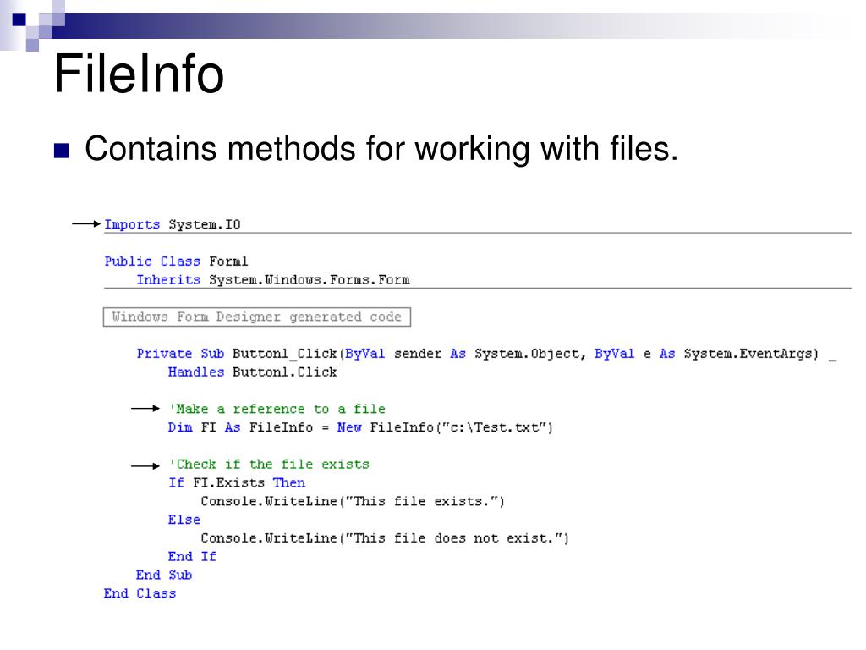Click the WriteLine 'This file does not exist.' statement

385,537
